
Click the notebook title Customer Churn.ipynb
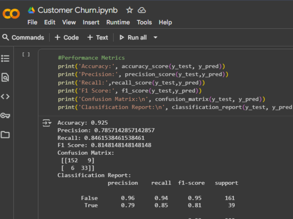[x=78, y=10]
